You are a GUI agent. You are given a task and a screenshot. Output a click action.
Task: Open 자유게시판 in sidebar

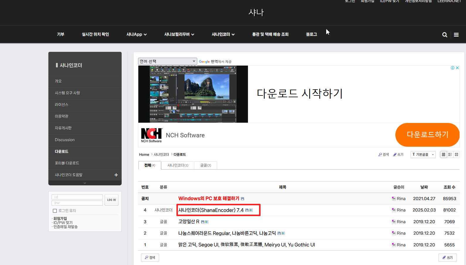[85, 128]
